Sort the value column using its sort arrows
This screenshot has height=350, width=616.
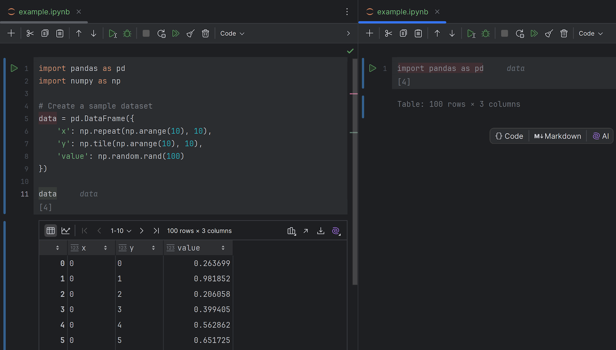(x=223, y=248)
